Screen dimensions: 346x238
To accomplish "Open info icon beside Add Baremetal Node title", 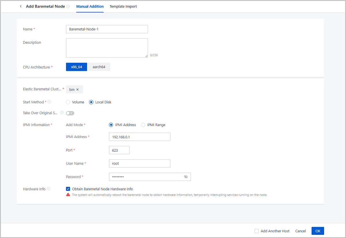I will [x=68, y=6].
